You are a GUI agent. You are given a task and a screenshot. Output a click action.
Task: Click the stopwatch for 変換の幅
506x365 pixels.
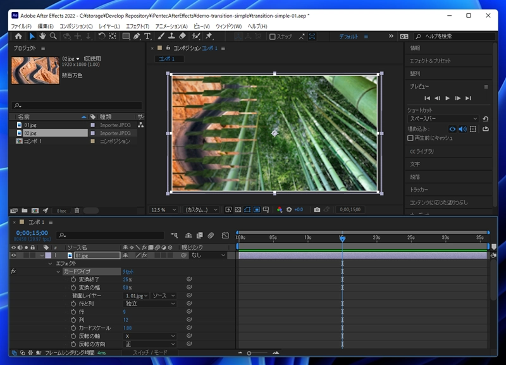point(73,288)
